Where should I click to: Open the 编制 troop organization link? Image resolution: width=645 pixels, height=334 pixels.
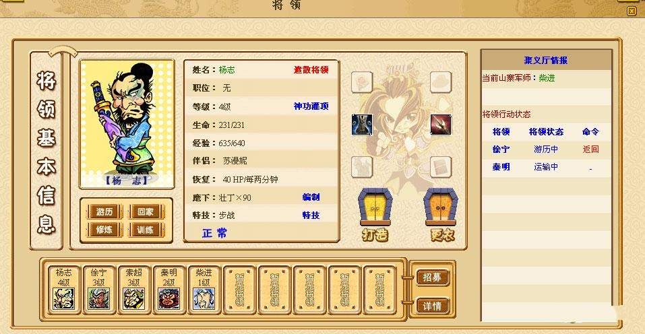tap(311, 197)
